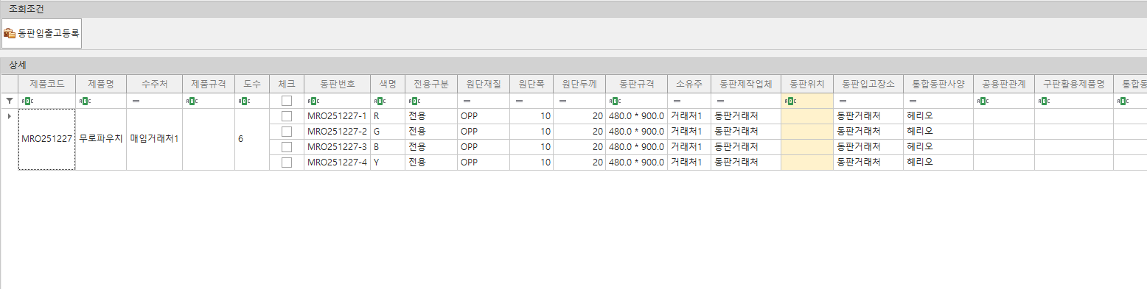Click the 동판위치 column header
The image size is (1147, 289).
[807, 84]
